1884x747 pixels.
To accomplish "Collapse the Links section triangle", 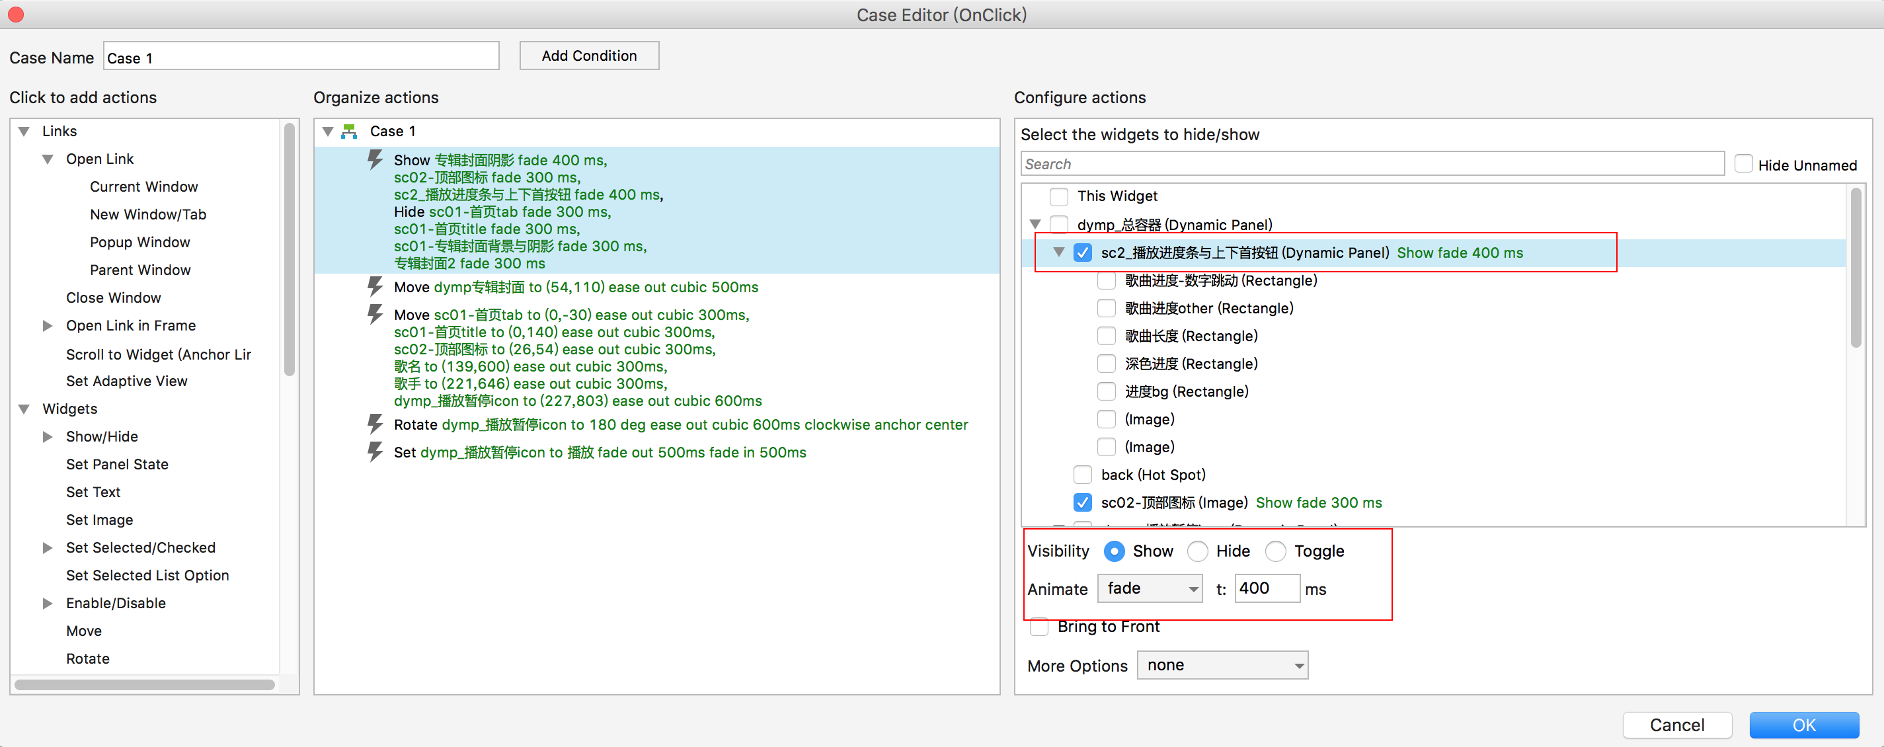I will click(24, 131).
